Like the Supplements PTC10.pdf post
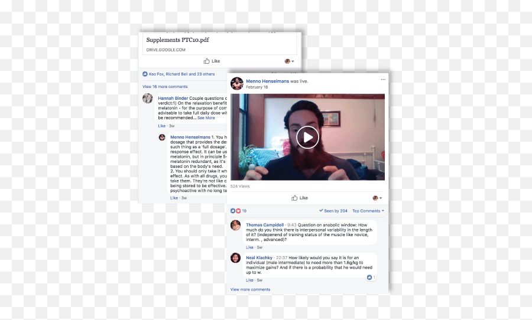The width and height of the screenshot is (532, 320). pos(212,61)
